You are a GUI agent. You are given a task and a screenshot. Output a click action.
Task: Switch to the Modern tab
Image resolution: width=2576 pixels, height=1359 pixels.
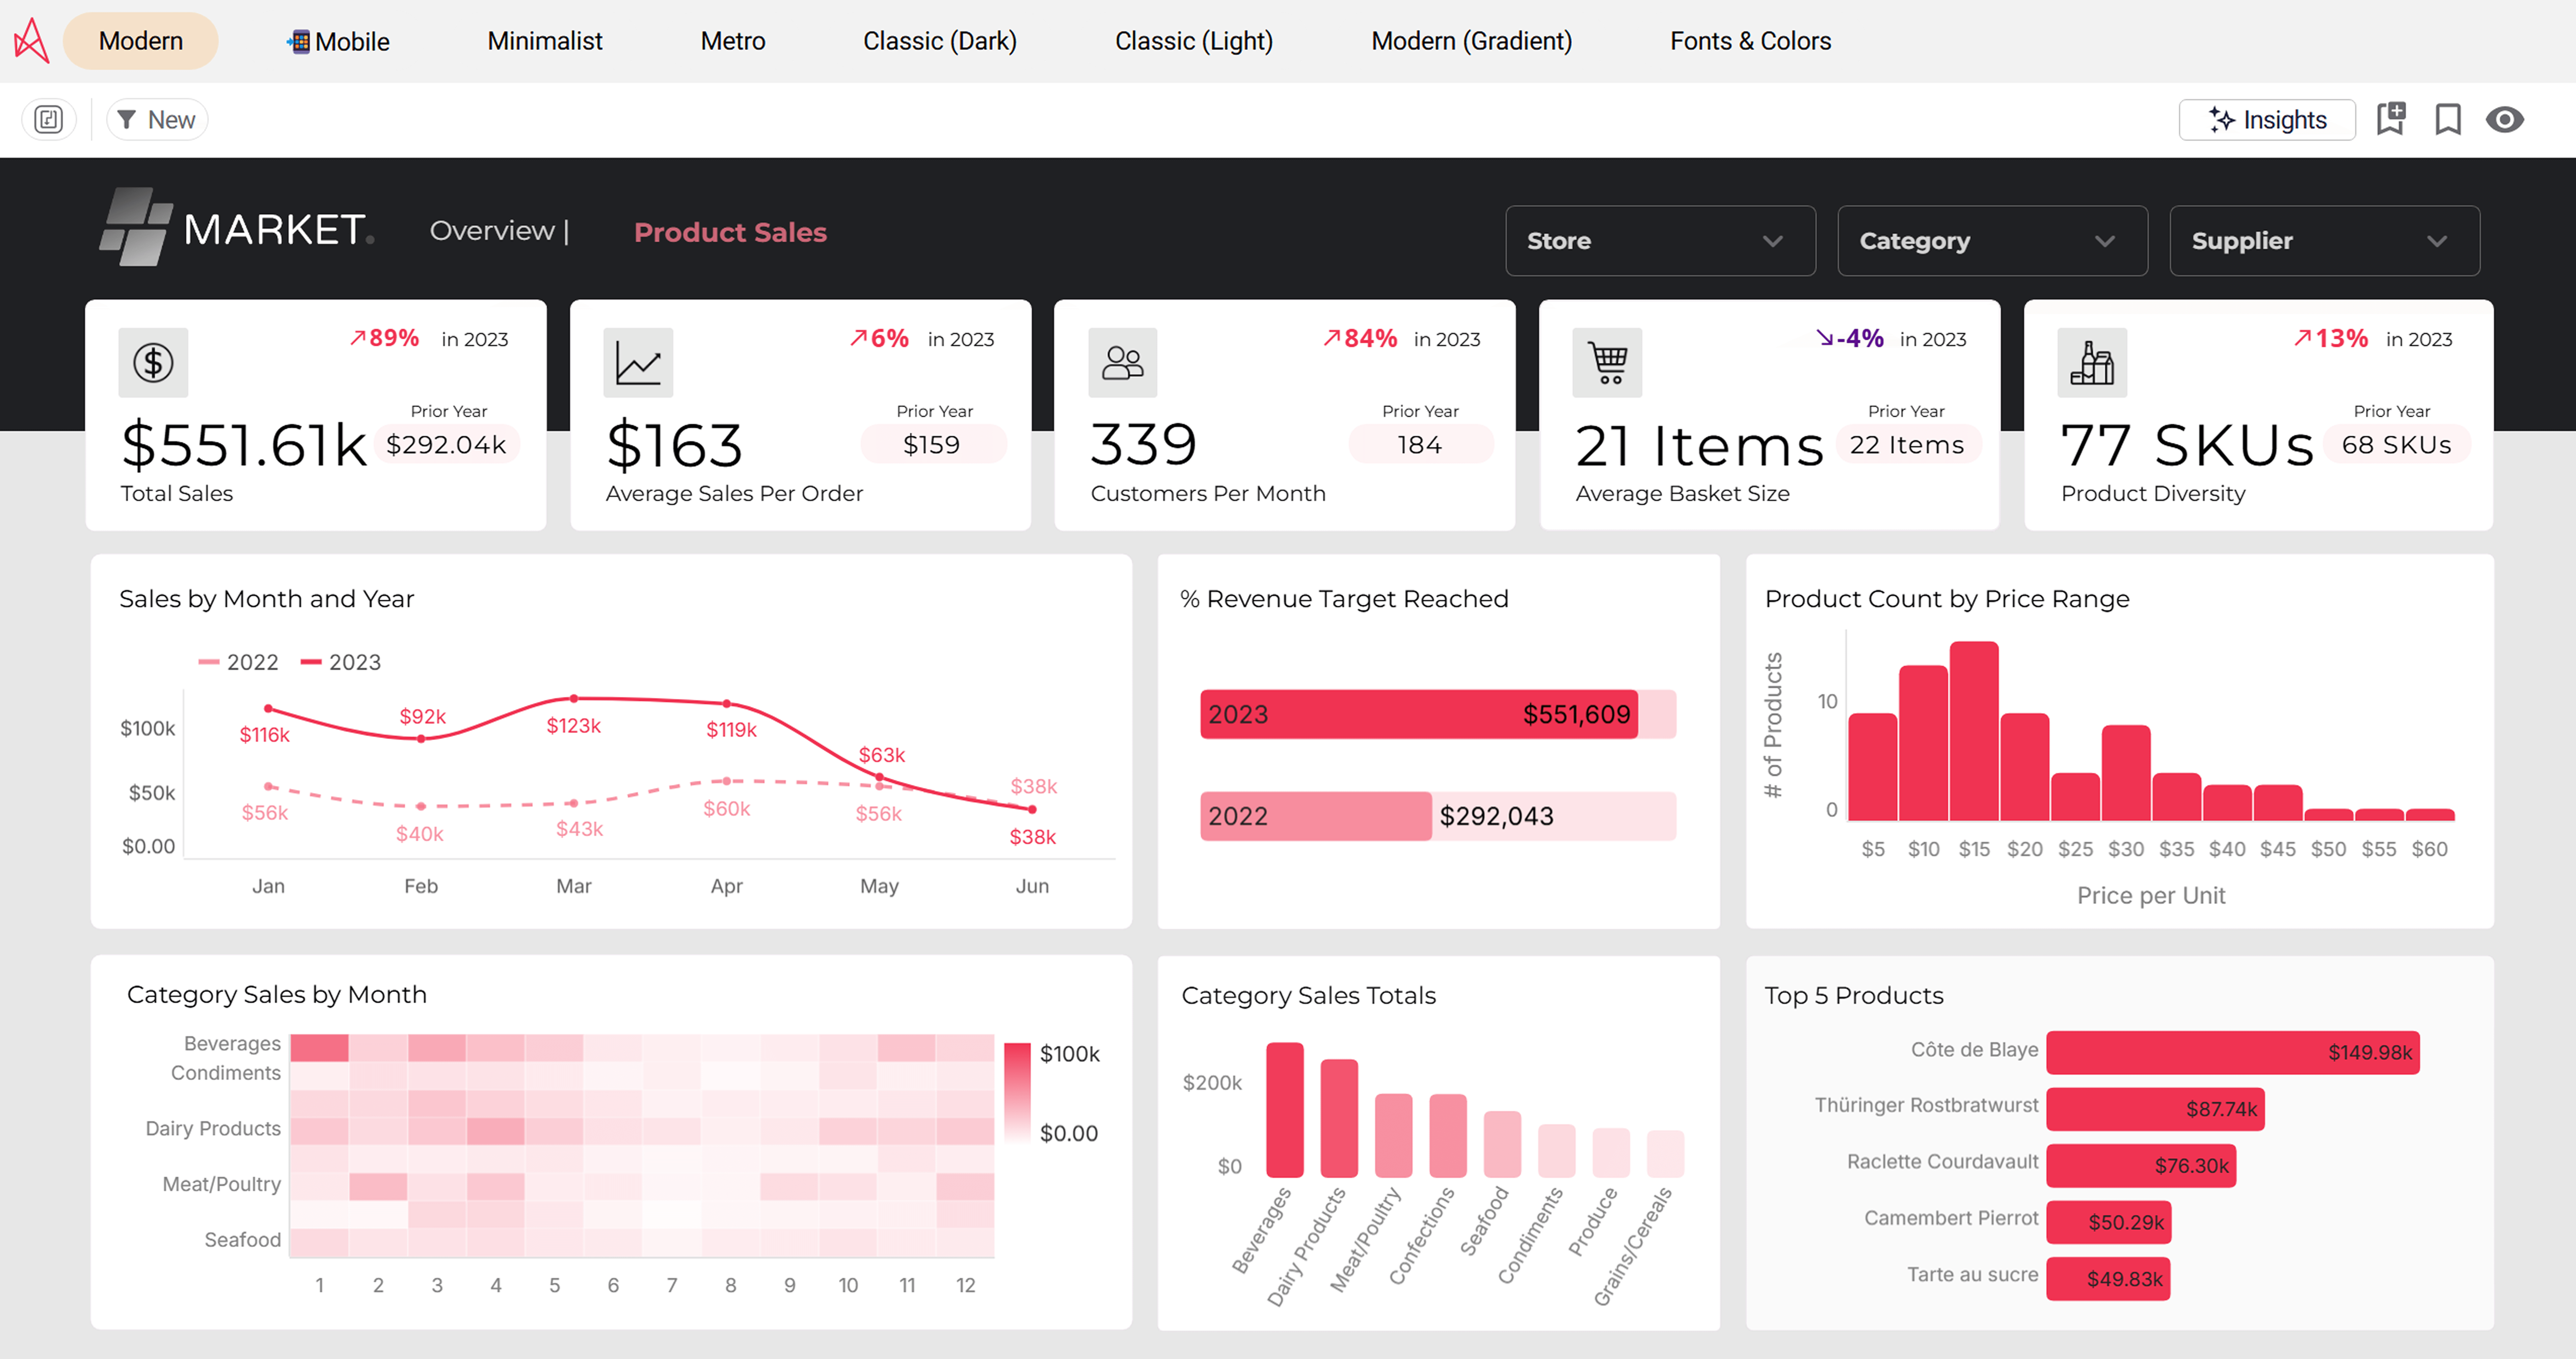141,41
